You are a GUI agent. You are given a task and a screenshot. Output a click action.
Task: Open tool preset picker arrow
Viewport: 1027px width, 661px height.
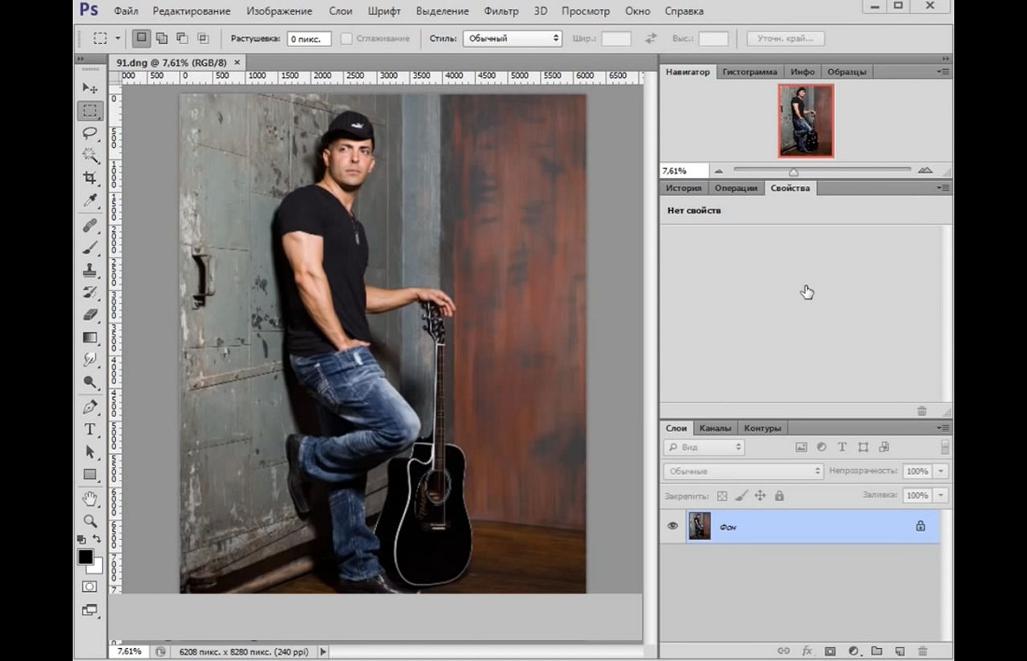[x=118, y=38]
